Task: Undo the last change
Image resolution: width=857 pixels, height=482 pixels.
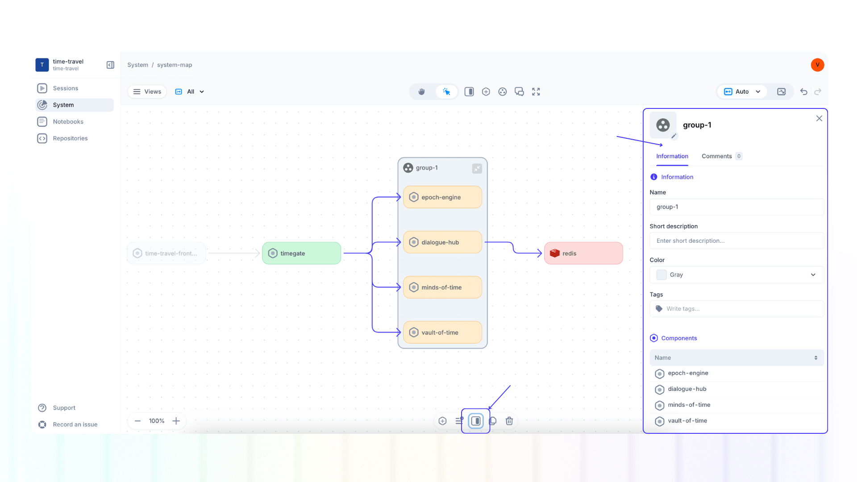Action: [803, 91]
